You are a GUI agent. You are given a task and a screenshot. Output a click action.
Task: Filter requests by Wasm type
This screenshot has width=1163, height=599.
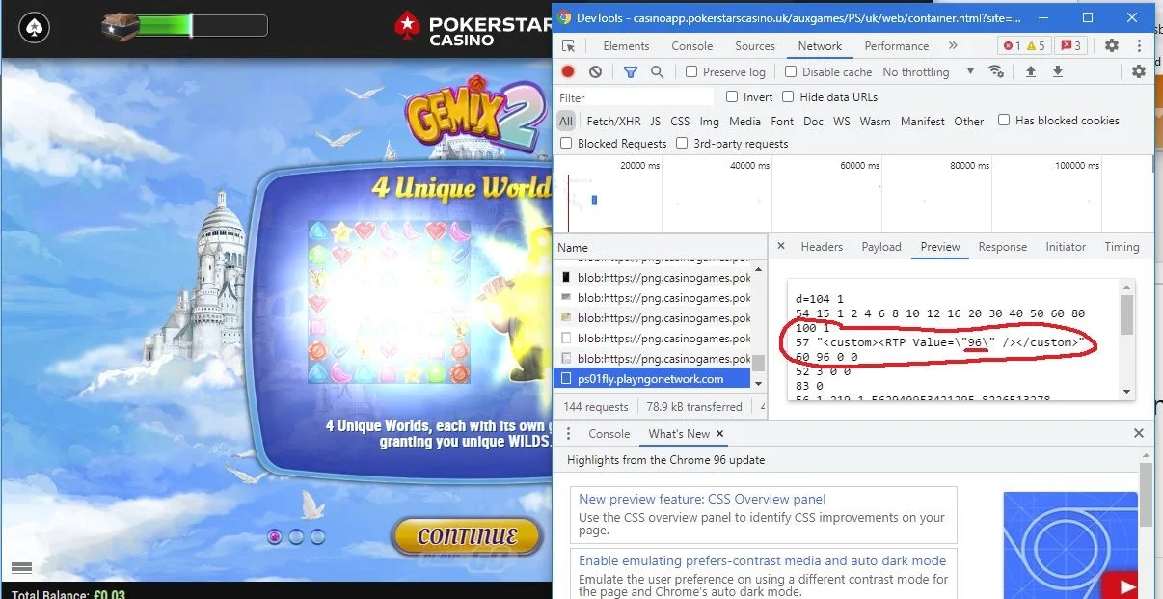tap(875, 121)
